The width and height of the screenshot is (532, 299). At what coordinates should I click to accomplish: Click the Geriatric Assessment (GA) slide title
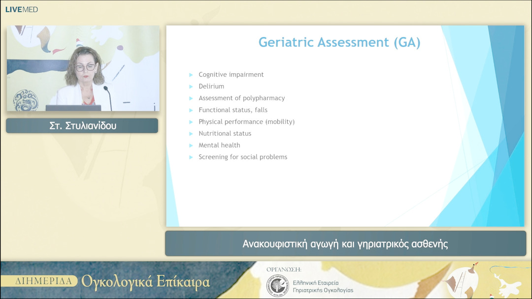[x=339, y=43]
